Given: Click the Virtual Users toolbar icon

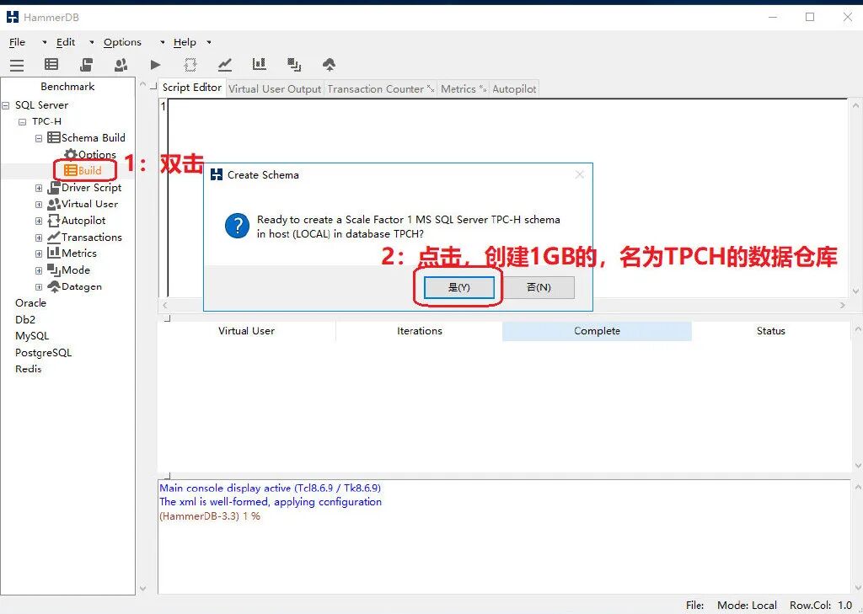Looking at the screenshot, I should 121,65.
